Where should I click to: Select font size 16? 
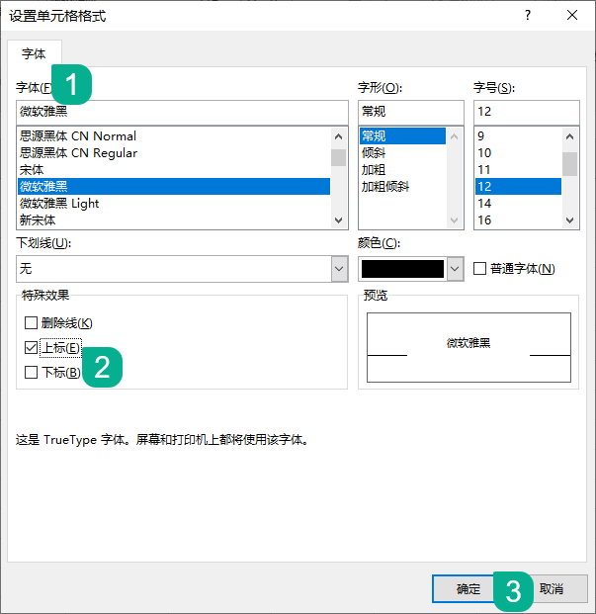coord(518,220)
